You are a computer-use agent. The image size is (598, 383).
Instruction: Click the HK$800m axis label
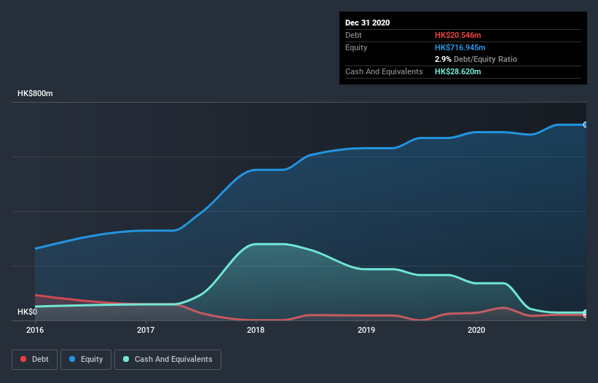(35, 93)
